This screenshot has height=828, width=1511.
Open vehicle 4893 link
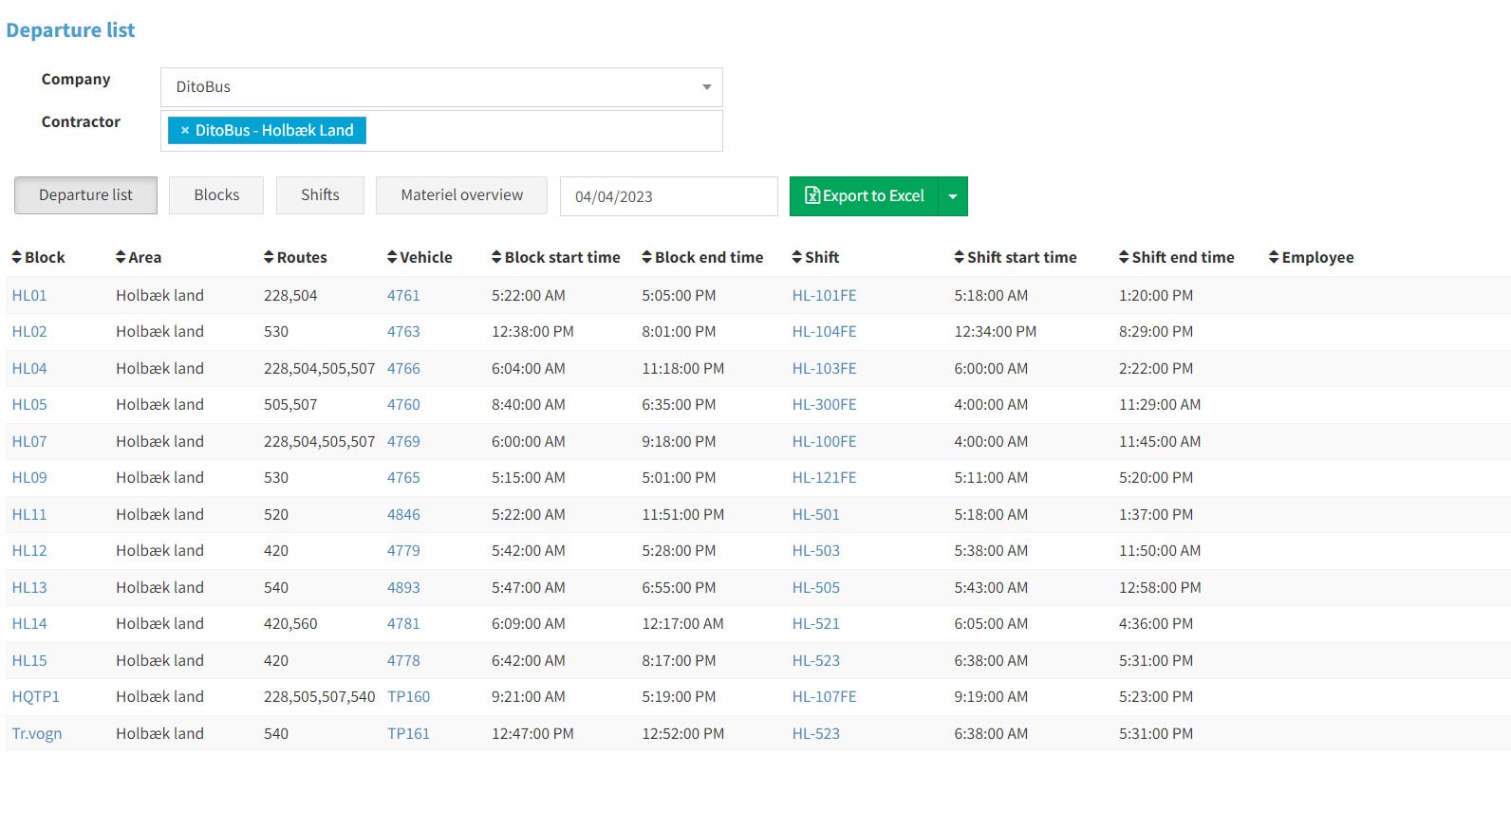403,588
